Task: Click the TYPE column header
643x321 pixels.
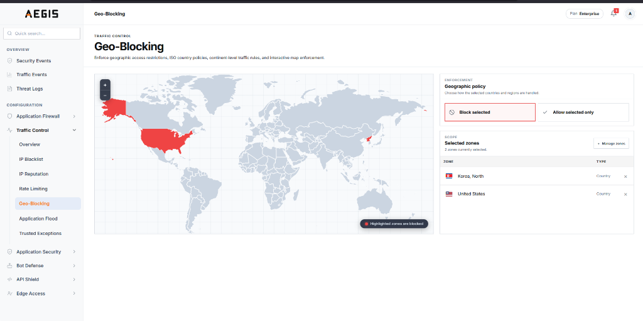Action: [x=601, y=161]
